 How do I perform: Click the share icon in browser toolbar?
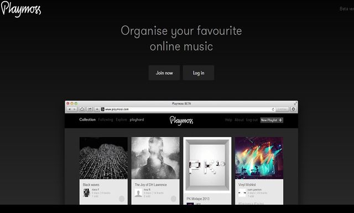click(x=90, y=110)
